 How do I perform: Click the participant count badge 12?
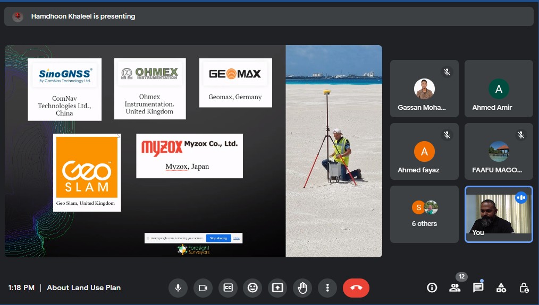point(461,276)
